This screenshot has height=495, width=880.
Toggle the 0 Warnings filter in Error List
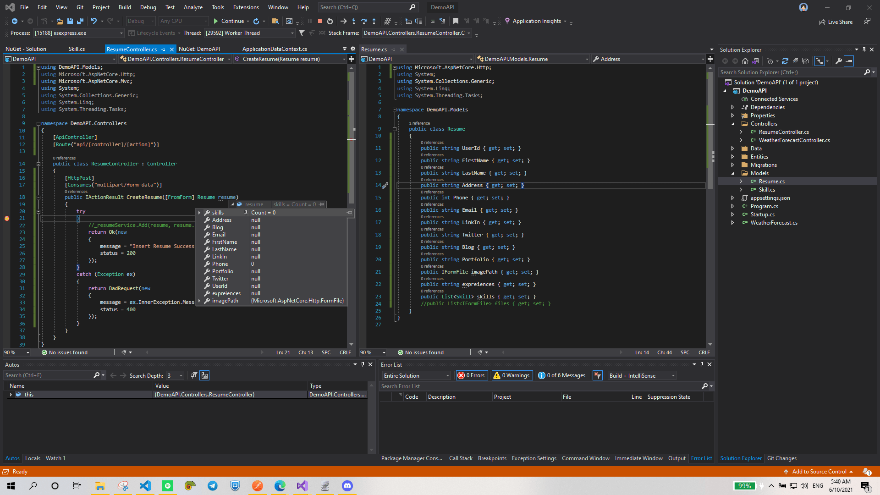(512, 375)
